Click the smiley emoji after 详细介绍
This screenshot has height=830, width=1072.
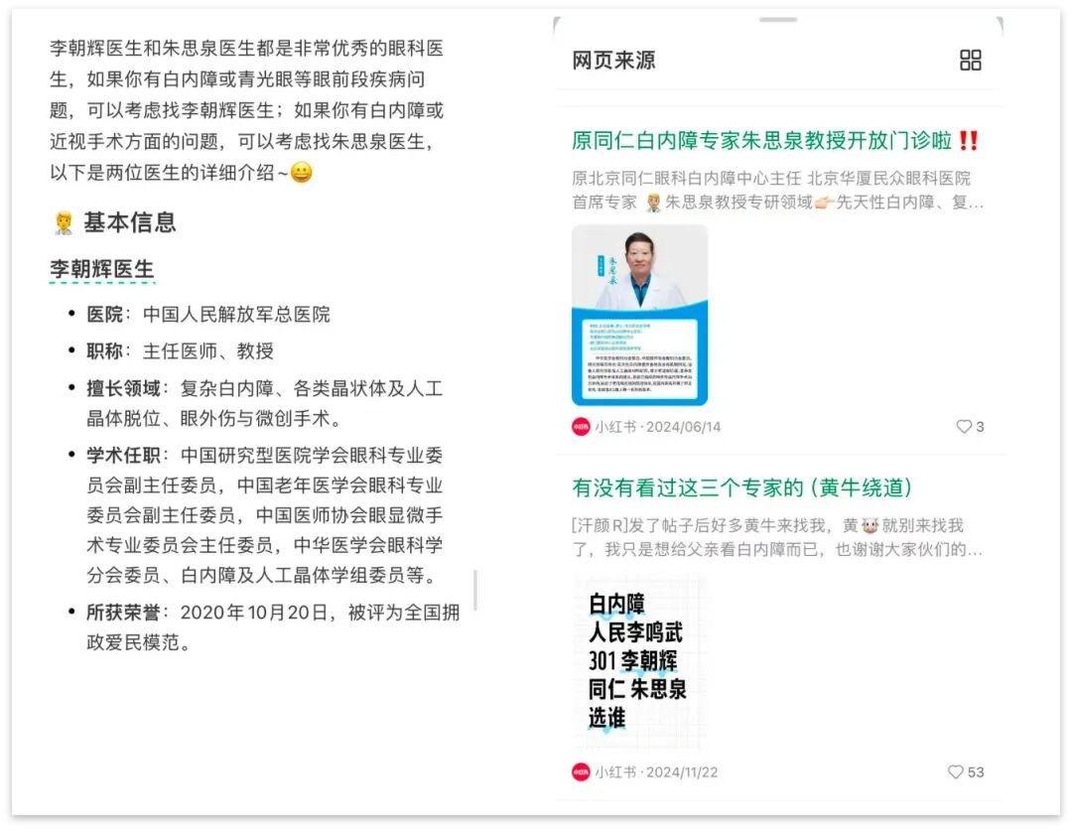(302, 172)
